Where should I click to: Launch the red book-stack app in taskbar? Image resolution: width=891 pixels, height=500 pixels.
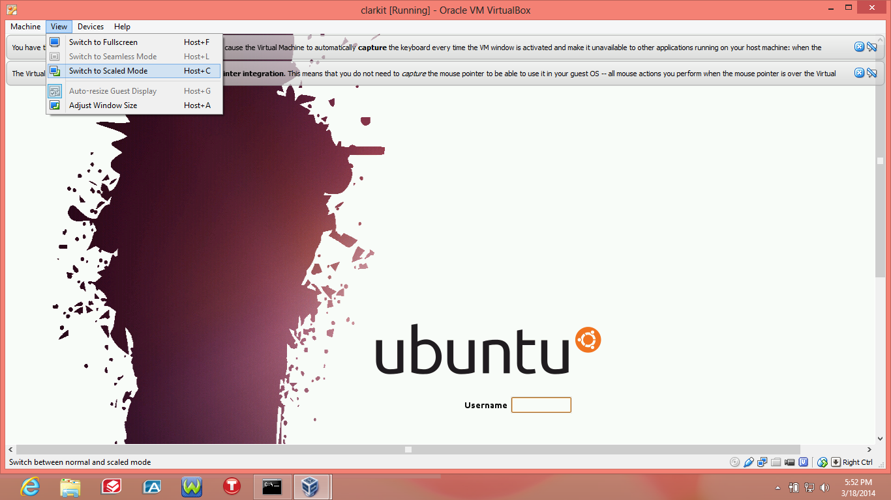point(112,486)
